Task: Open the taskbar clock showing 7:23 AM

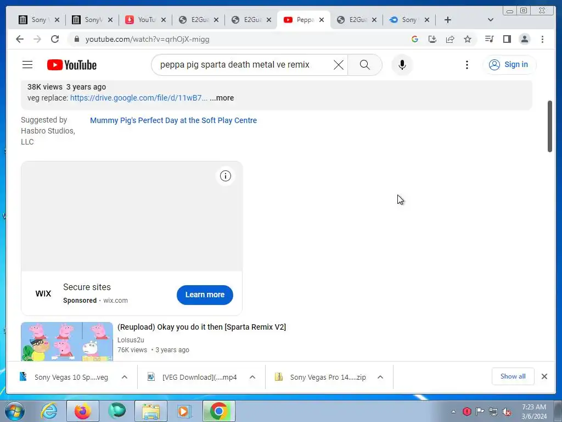Action: (534, 412)
